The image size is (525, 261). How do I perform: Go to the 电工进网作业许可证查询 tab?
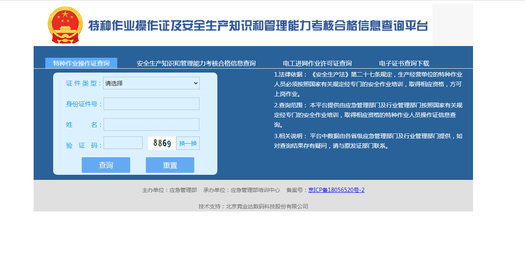[x=317, y=63]
